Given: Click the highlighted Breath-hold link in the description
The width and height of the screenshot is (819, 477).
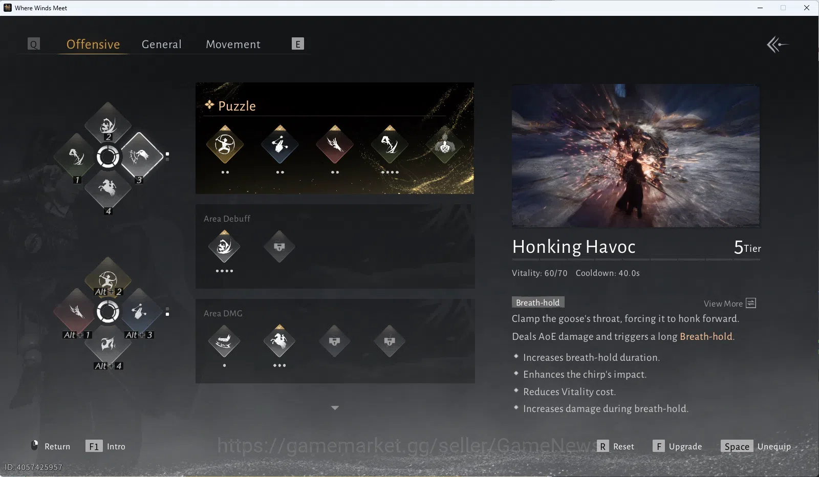Looking at the screenshot, I should tap(706, 336).
